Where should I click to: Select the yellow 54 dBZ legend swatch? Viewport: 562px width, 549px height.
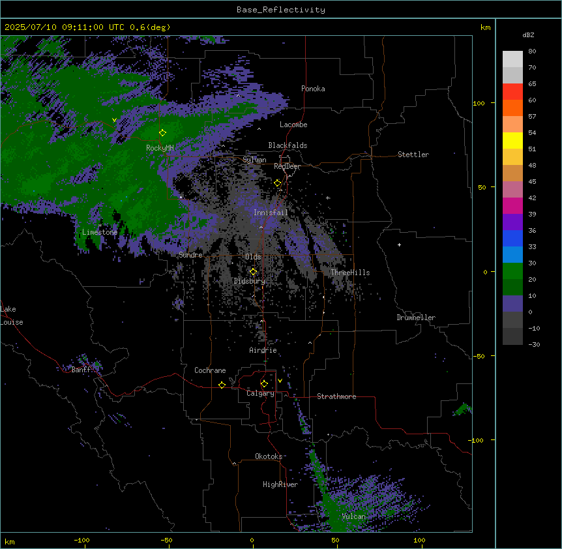click(x=512, y=140)
